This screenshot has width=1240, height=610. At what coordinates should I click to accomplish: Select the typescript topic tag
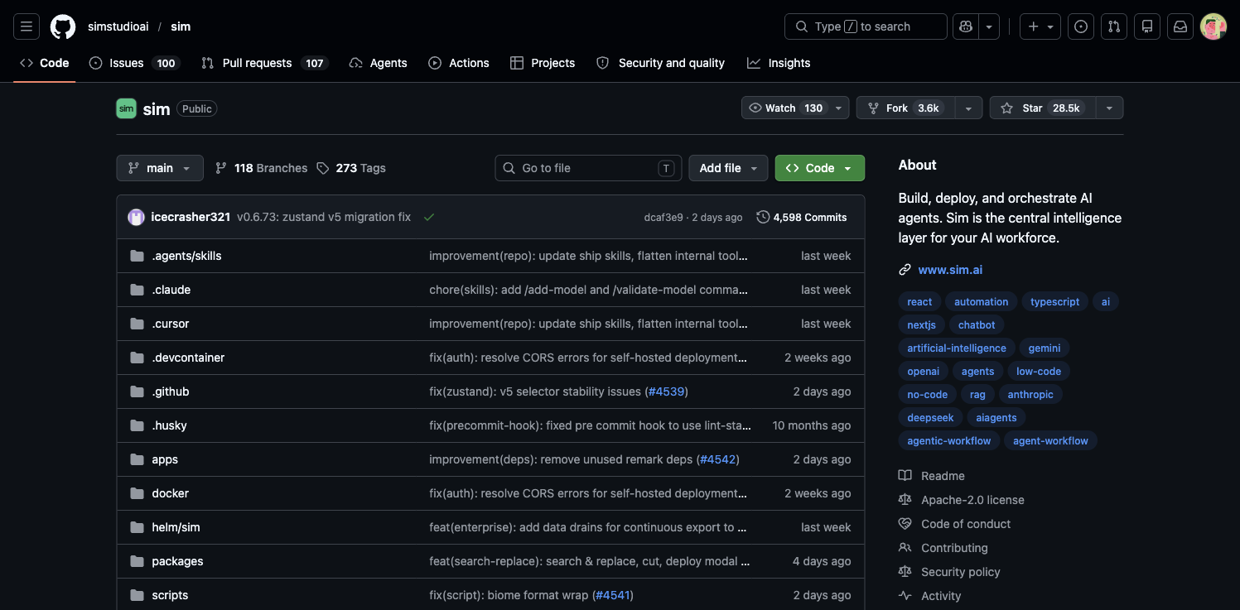[1054, 302]
